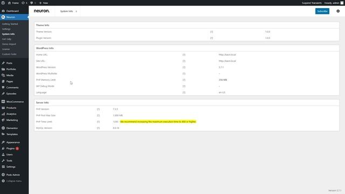The width and height of the screenshot is (345, 194).
Task: Click the Pages icon in sidebar
Action: pyautogui.click(x=3, y=81)
